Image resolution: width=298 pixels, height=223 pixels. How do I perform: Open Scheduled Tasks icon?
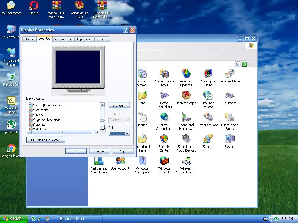point(143,143)
